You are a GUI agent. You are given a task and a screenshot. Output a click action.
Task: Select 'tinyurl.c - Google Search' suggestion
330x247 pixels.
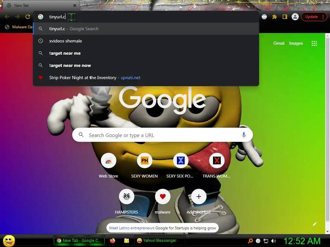(x=146, y=29)
